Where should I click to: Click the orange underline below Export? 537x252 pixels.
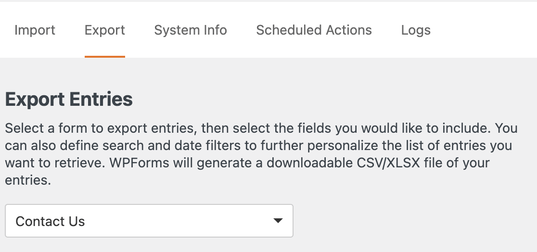pos(104,57)
